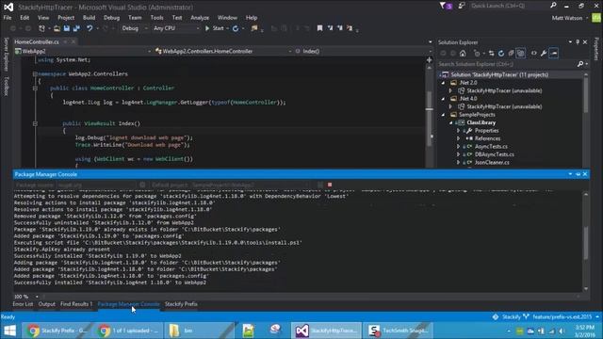Switch to the Find Results 1 tab
Viewport: 603px width, 339px height.
click(76, 304)
